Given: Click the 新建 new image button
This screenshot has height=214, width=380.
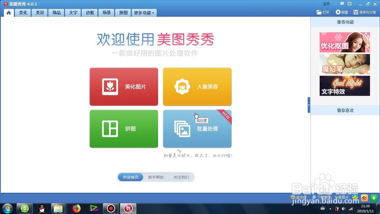Looking at the screenshot, I should 342,12.
